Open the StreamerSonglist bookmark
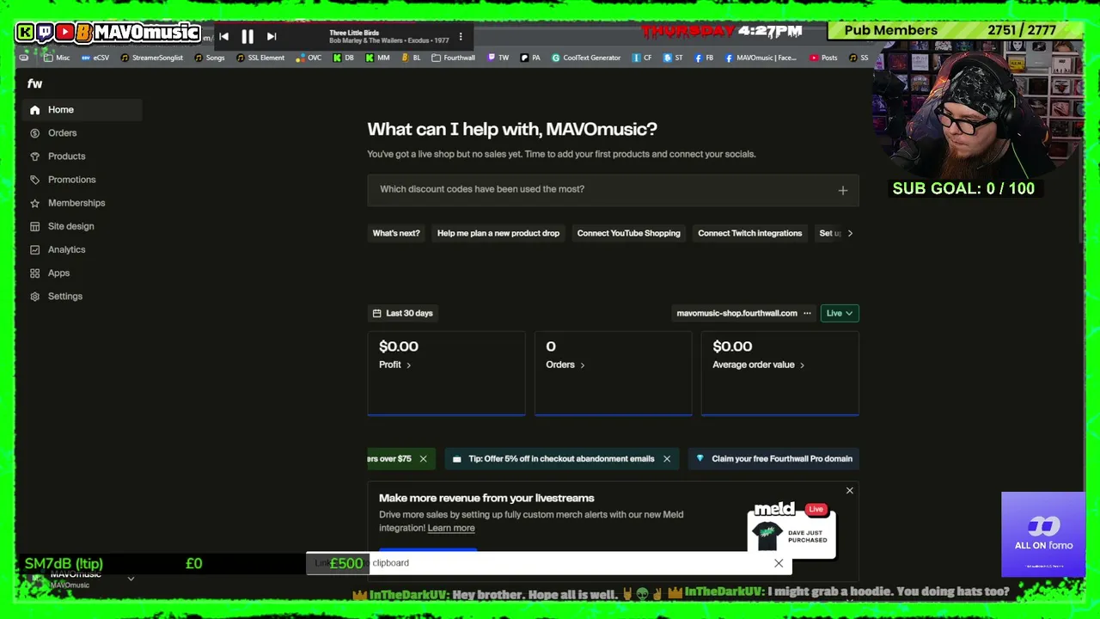Image resolution: width=1100 pixels, height=619 pixels. coord(151,58)
